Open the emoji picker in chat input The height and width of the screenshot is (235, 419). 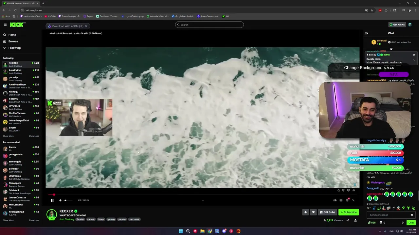coord(412,215)
